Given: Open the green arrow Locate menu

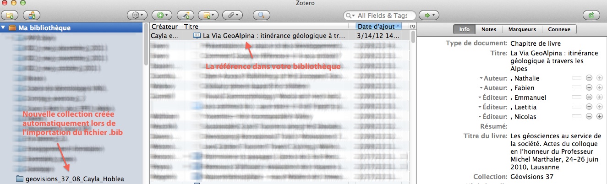Looking at the screenshot, I should click(x=429, y=15).
